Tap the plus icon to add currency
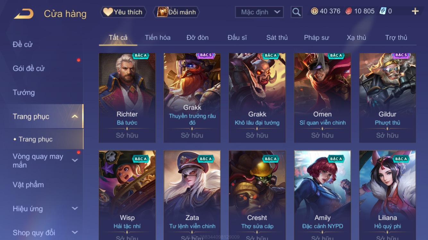This screenshot has width=428, height=240. (415, 11)
